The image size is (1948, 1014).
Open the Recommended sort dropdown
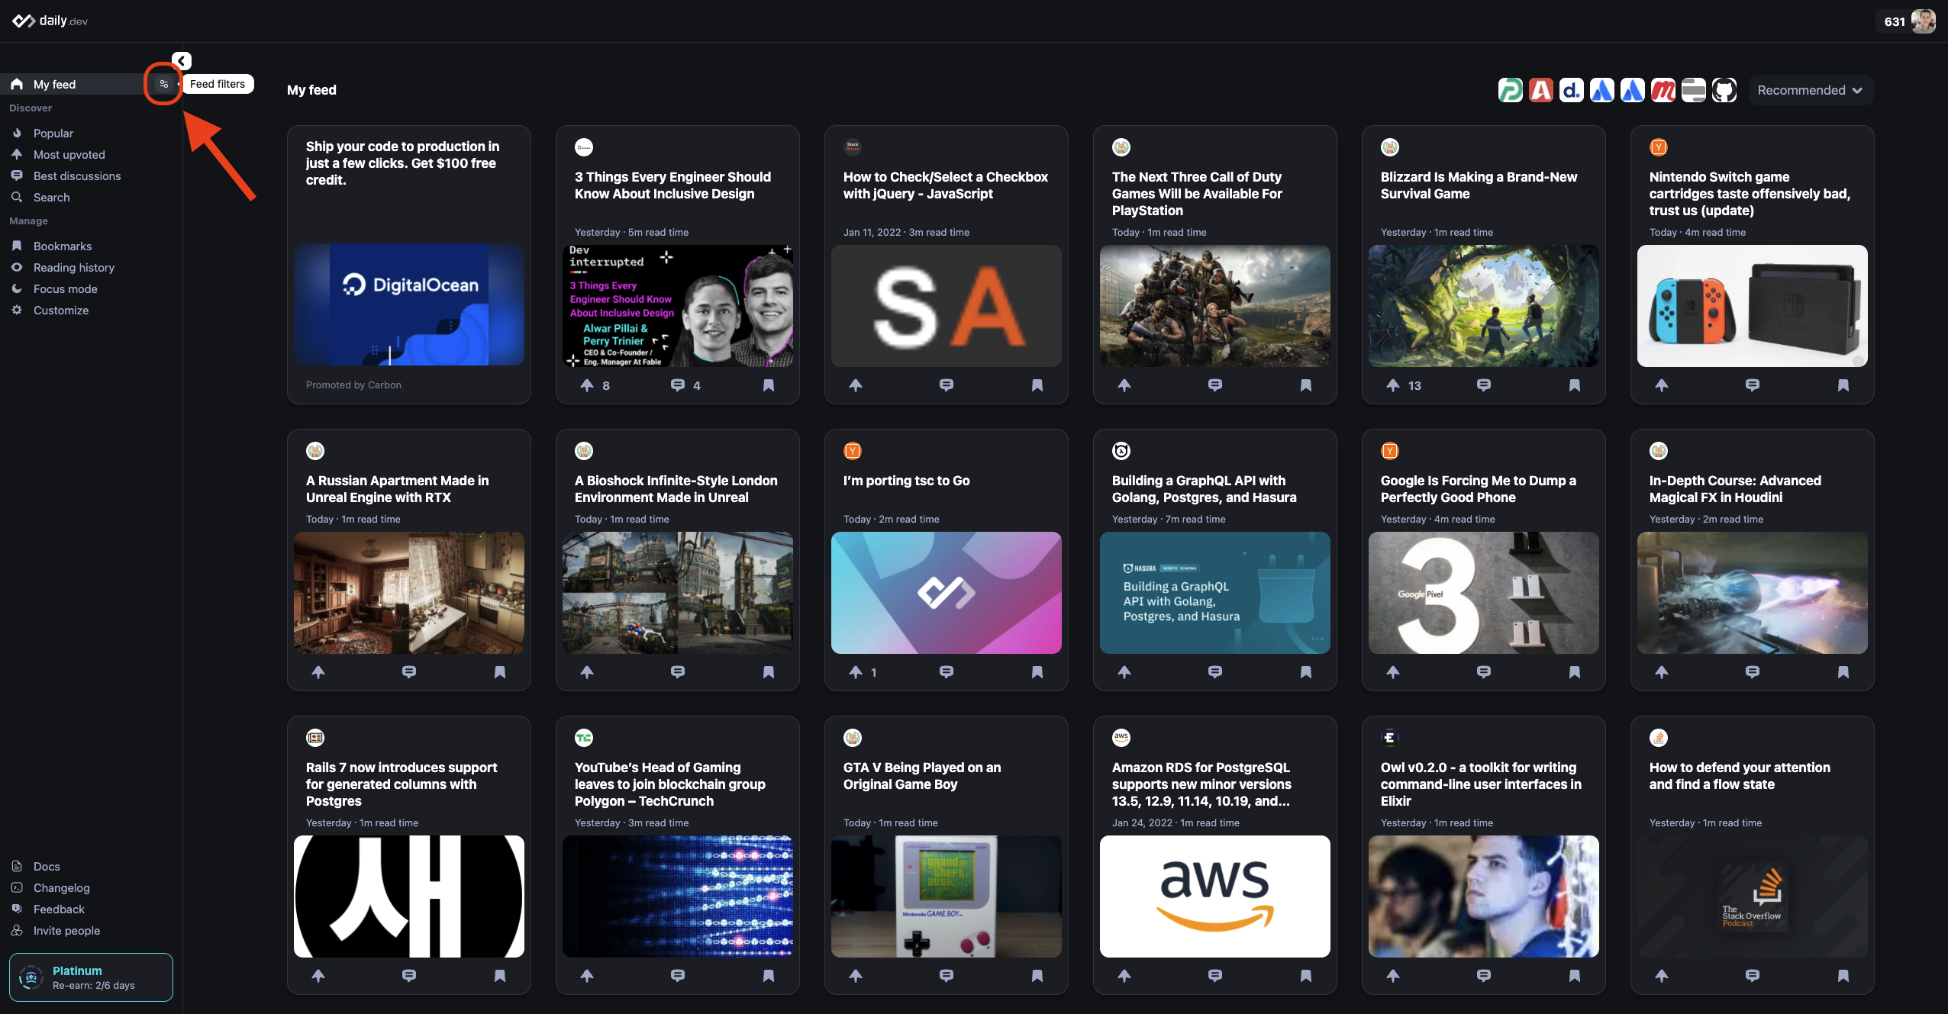point(1810,90)
